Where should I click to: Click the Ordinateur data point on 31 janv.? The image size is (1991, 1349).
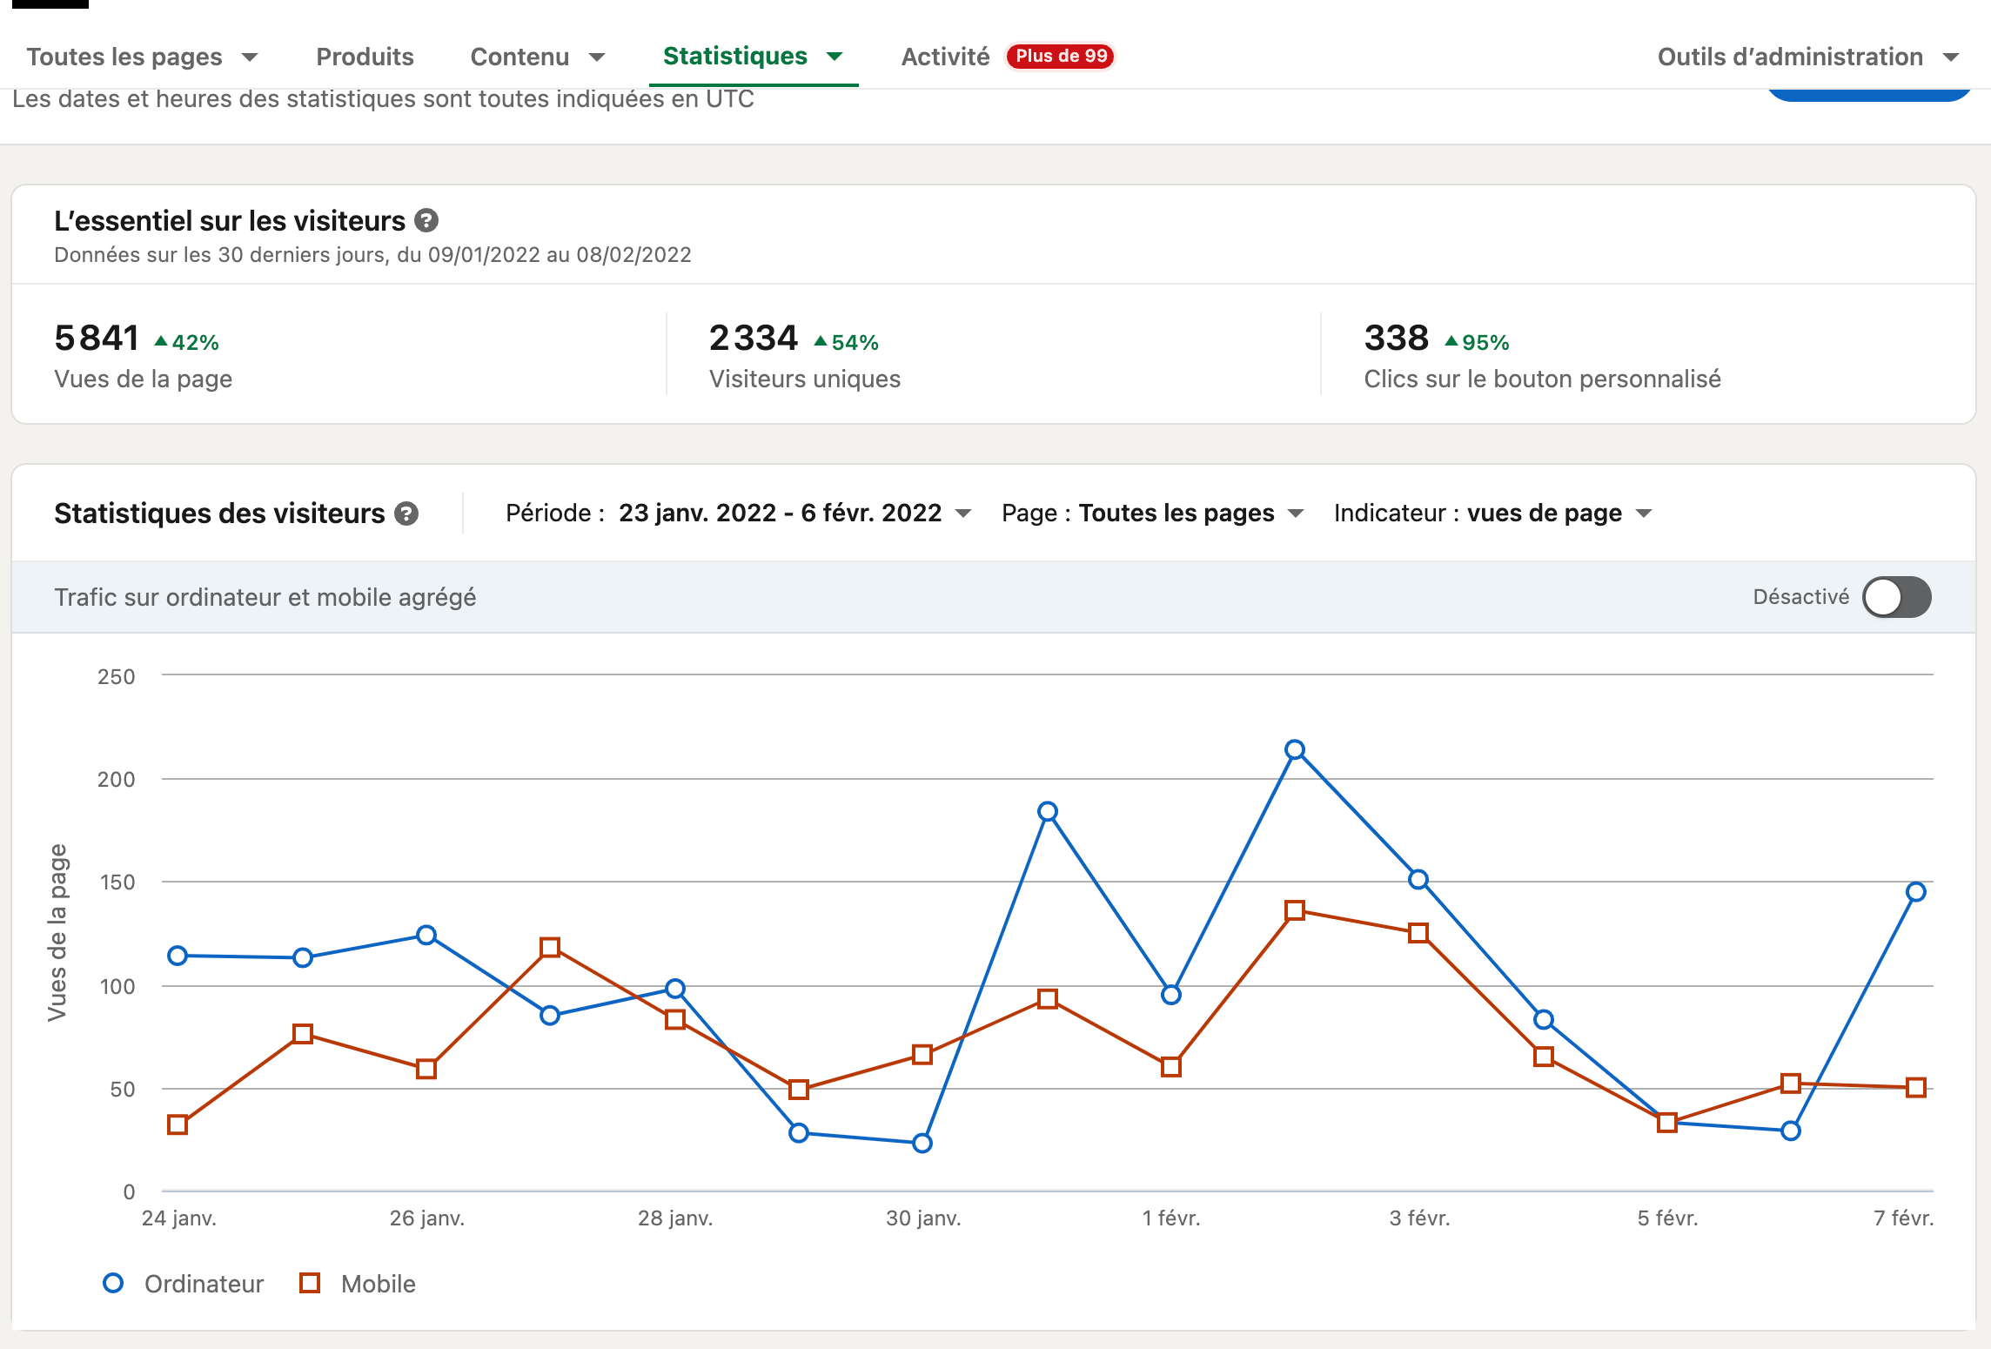tap(1048, 811)
